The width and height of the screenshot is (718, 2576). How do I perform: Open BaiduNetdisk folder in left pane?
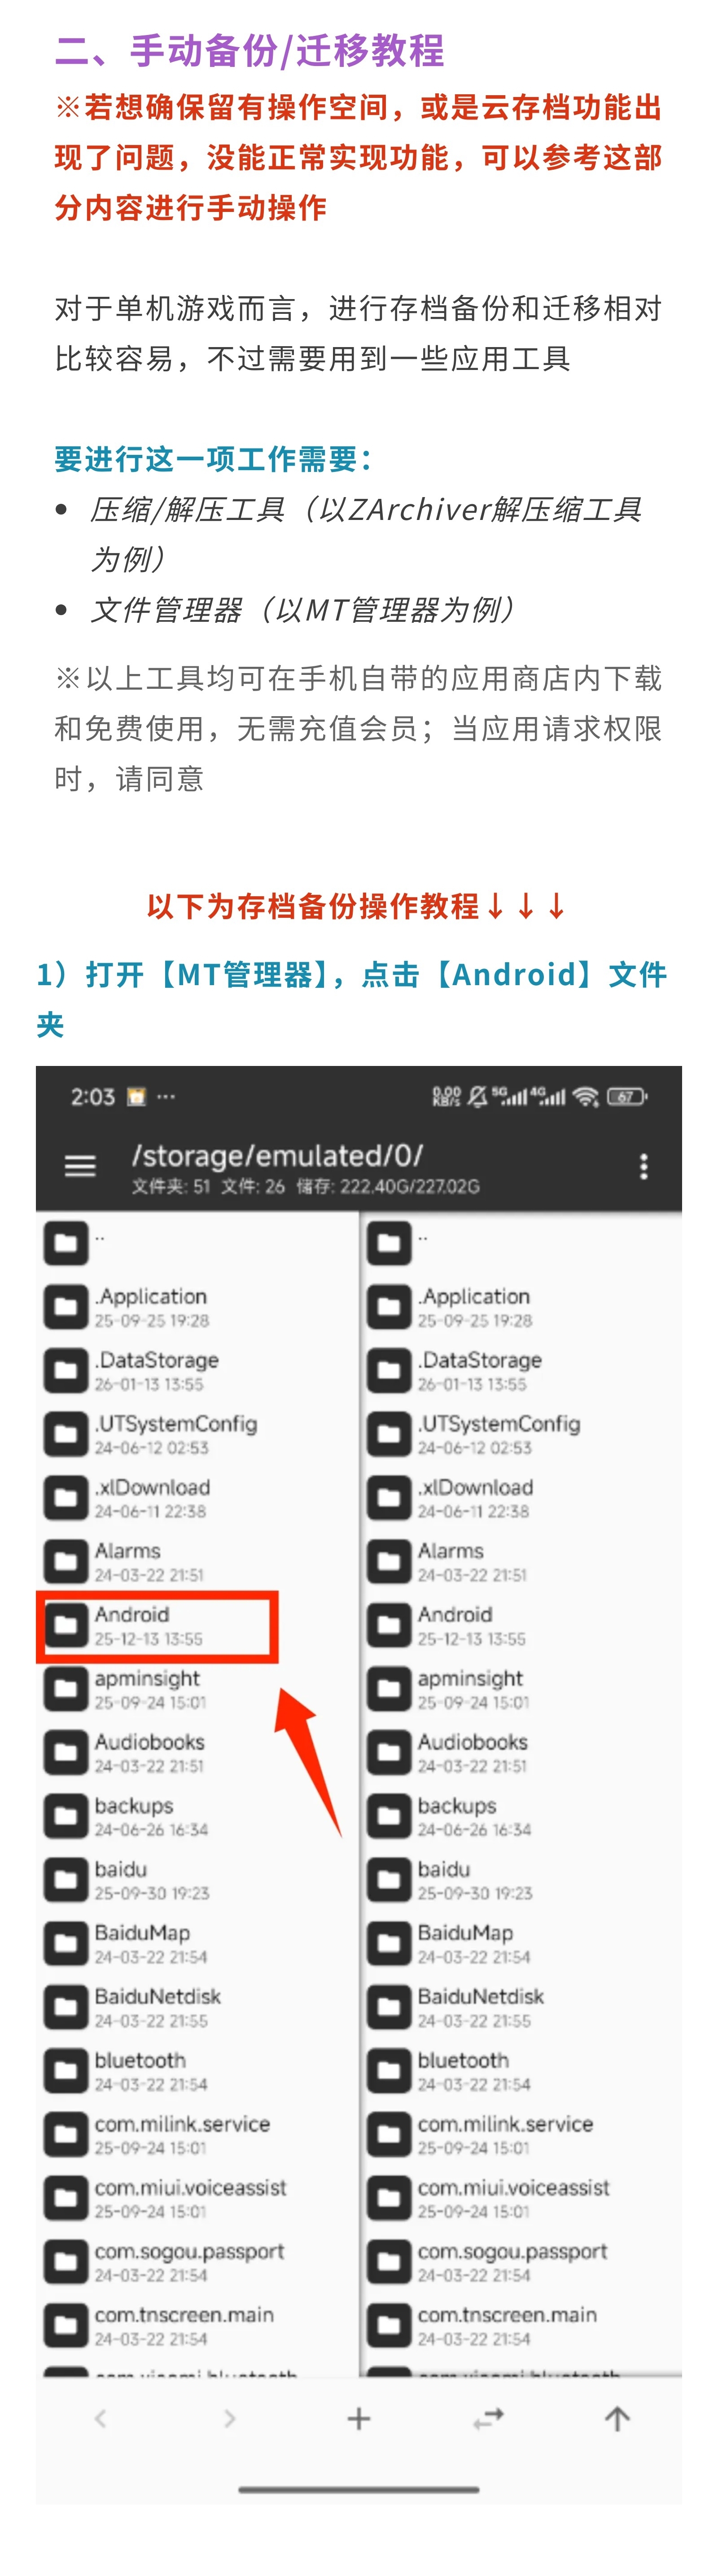(198, 2007)
